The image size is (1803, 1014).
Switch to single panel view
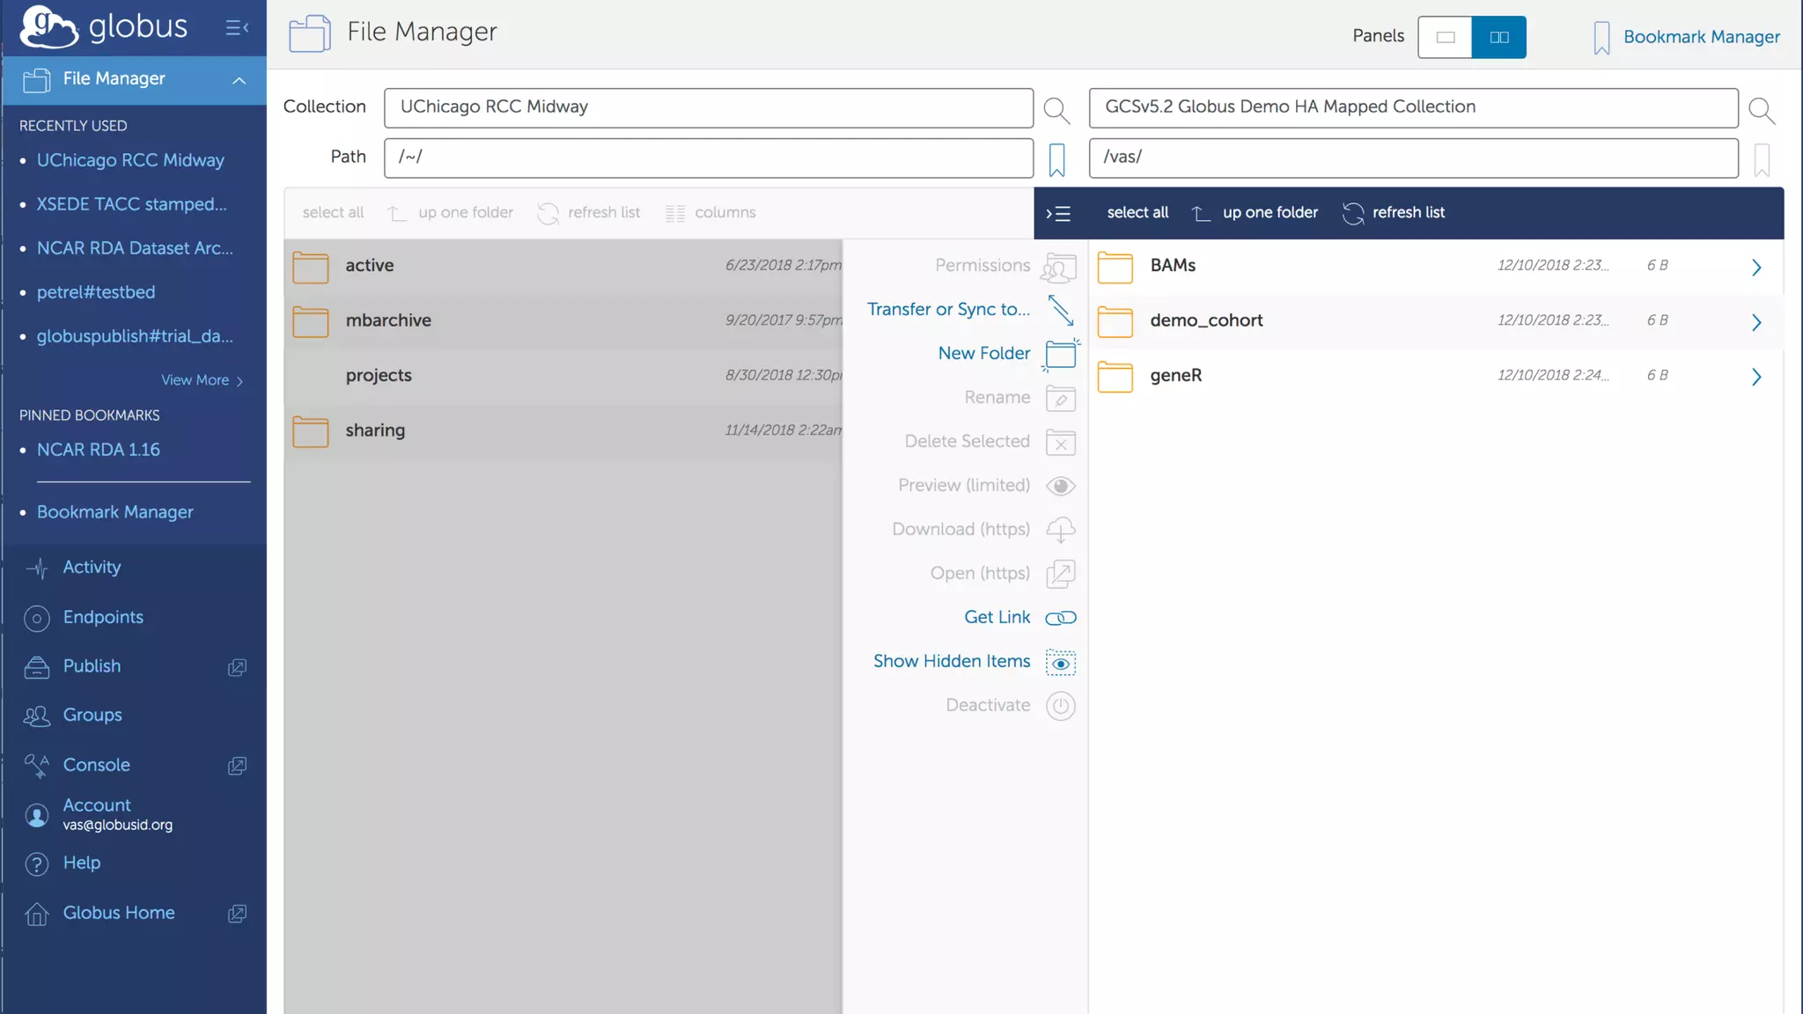(x=1445, y=37)
